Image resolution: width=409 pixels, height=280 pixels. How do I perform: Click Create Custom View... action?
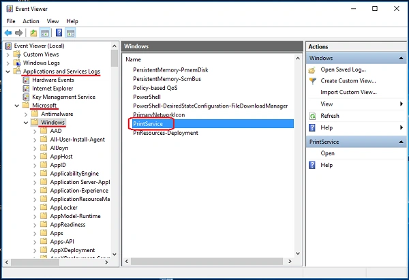pos(348,81)
